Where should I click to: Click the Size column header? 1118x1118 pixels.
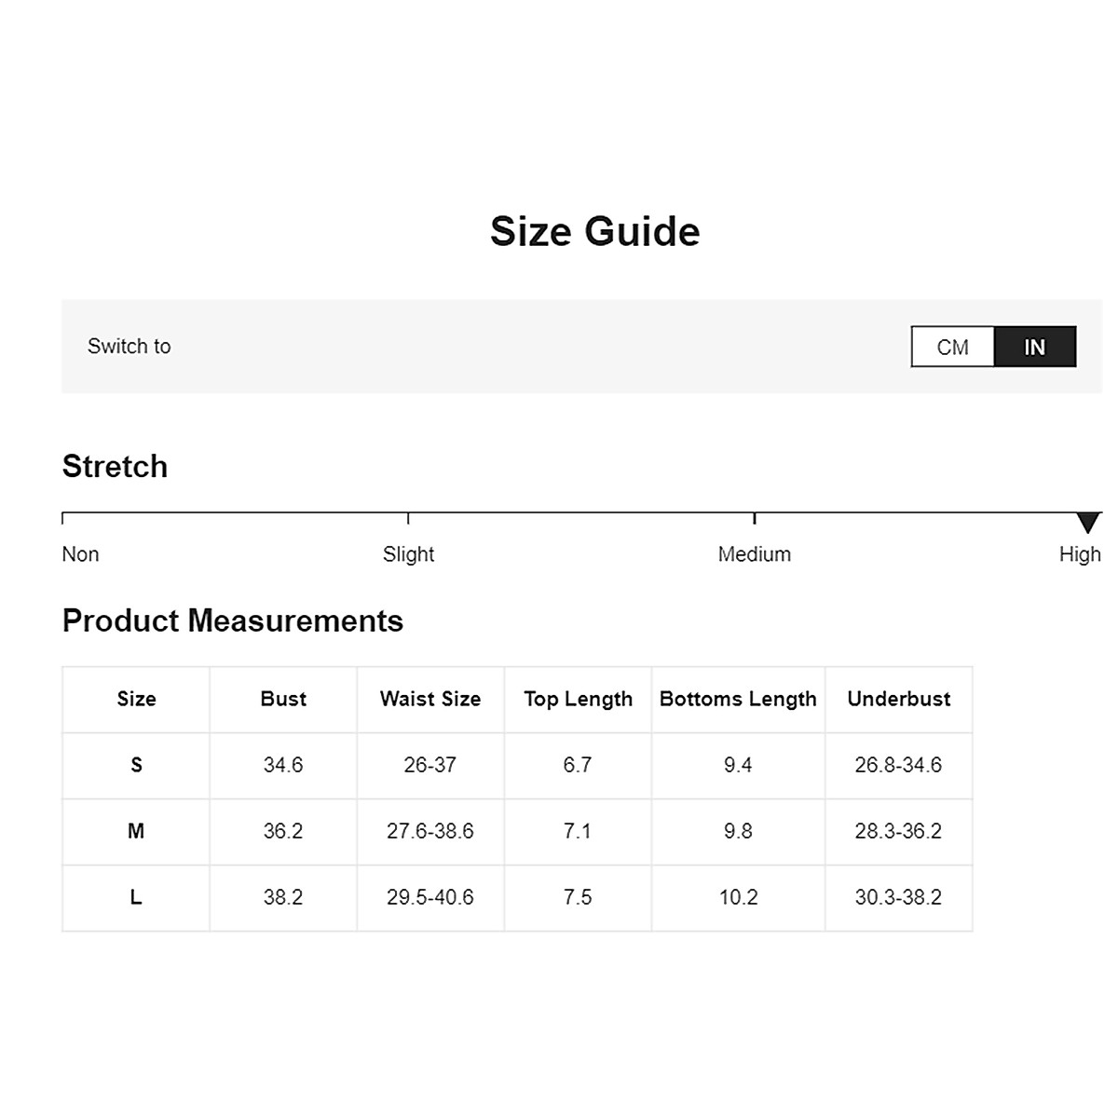136,699
